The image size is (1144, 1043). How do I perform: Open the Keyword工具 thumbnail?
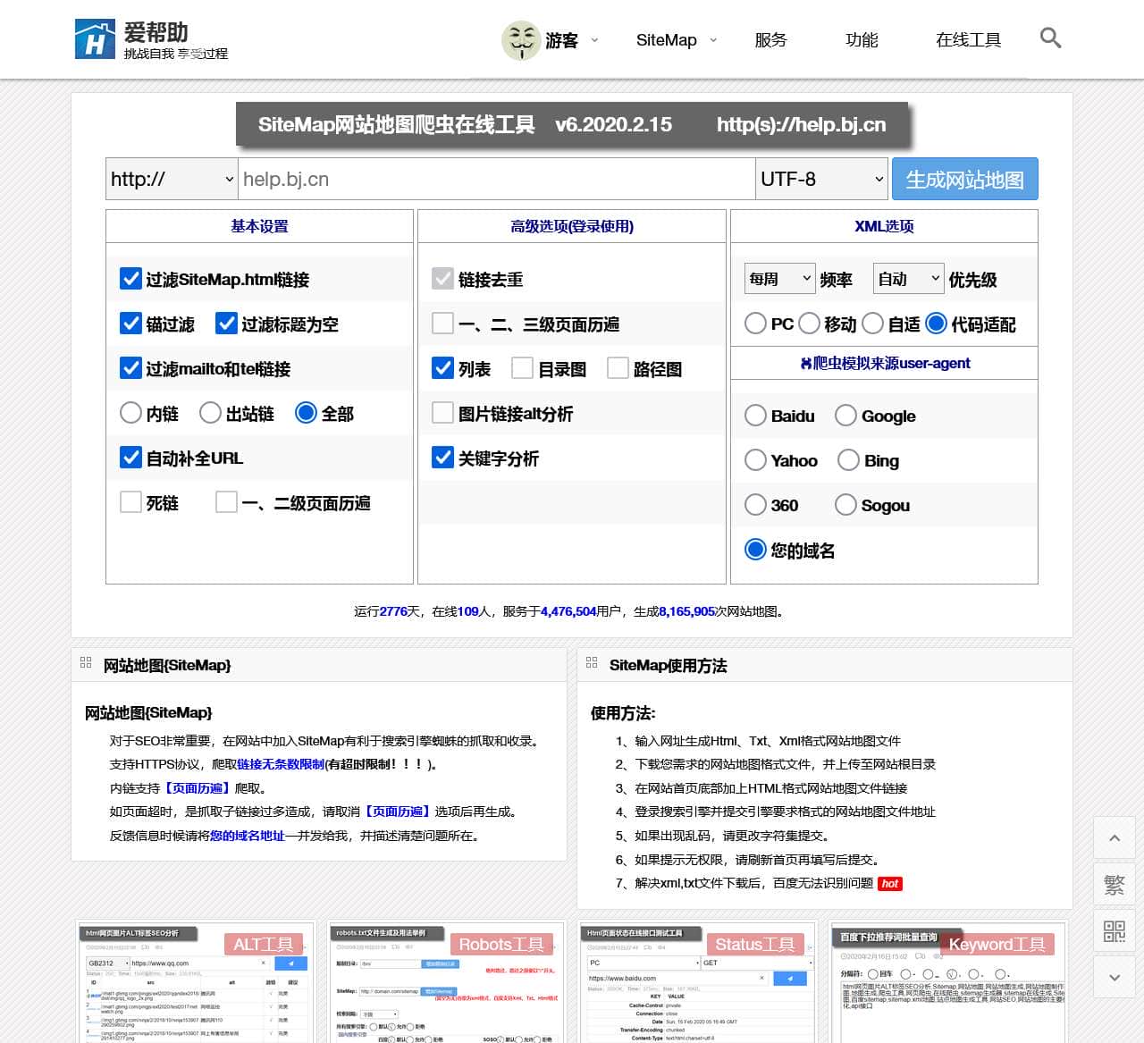948,981
